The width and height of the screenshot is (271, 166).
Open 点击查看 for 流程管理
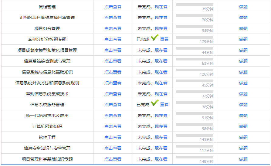(x=113, y=7)
